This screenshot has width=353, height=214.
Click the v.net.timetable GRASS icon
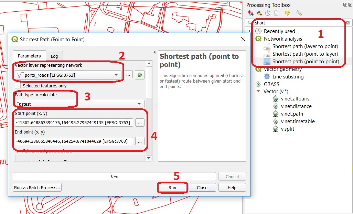click(x=276, y=121)
